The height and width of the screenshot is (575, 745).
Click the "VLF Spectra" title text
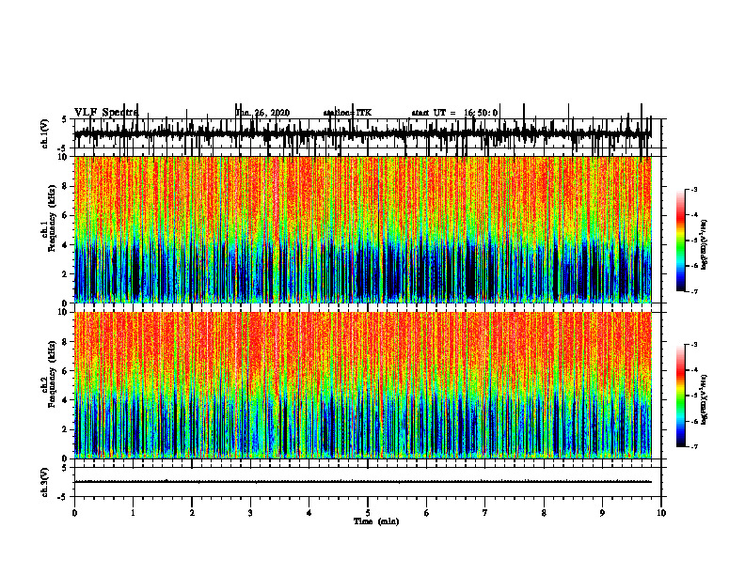pyautogui.click(x=106, y=113)
